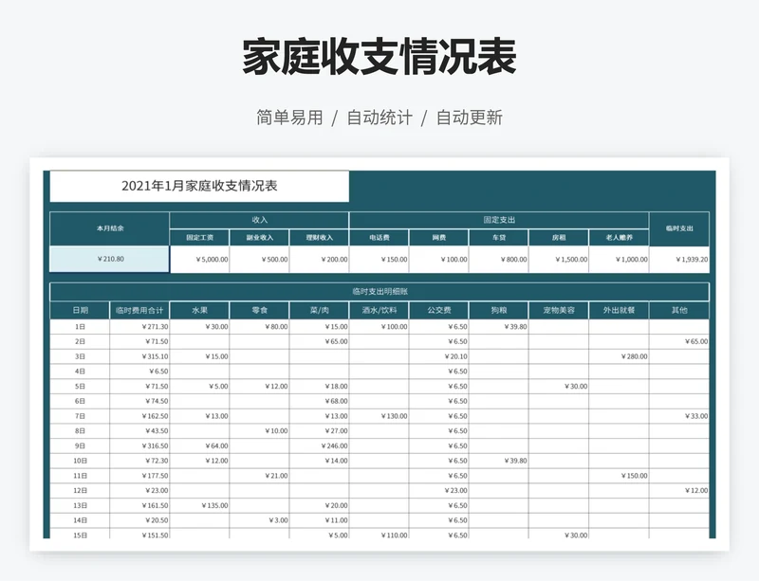Screen dimensions: 759x581
Task: Click the 副业收入 column header
Action: click(x=259, y=238)
